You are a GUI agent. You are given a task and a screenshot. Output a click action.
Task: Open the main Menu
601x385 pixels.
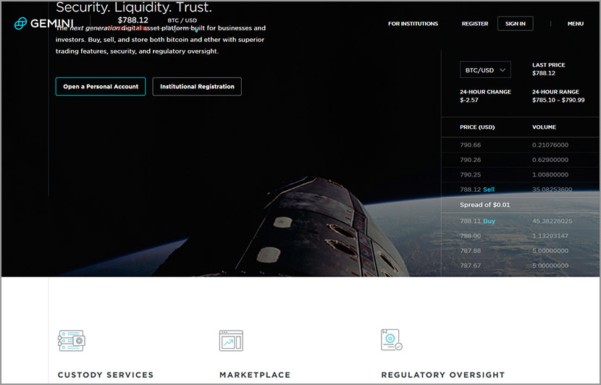tap(576, 24)
